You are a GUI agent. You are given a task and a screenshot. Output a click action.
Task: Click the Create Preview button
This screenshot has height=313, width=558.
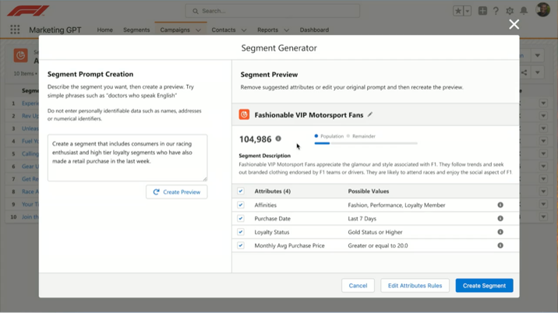(176, 192)
